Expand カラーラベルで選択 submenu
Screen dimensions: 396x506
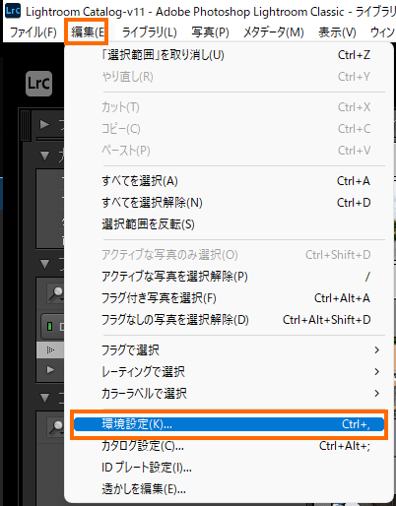[229, 394]
